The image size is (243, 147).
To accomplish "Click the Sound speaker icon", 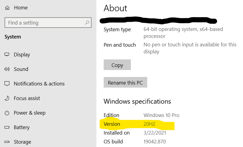I will click(x=7, y=69).
